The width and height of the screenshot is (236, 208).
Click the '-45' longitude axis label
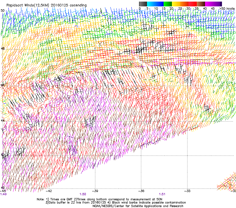(3, 191)
